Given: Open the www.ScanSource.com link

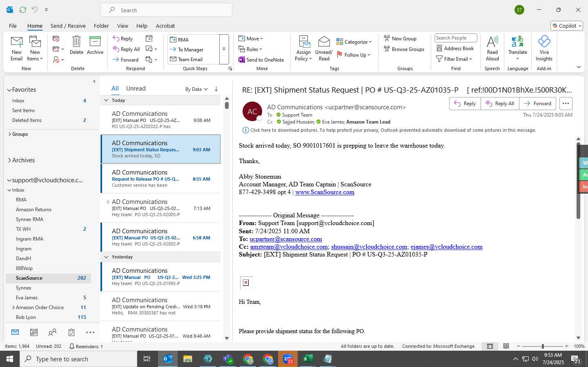Looking at the screenshot, I should [325, 192].
